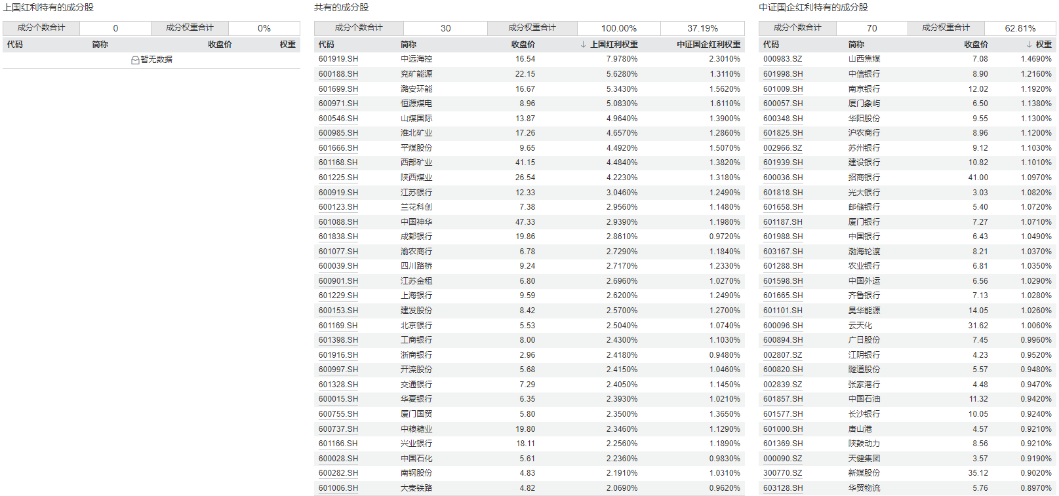Viewport: 1059px width, 496px height.
Task: Select the 云天化 stock name
Action: (860, 326)
